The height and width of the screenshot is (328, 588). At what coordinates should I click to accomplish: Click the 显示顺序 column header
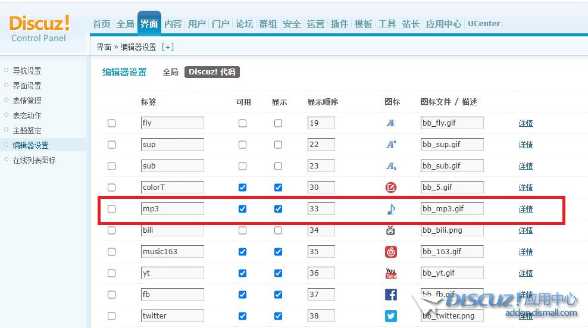tap(323, 102)
